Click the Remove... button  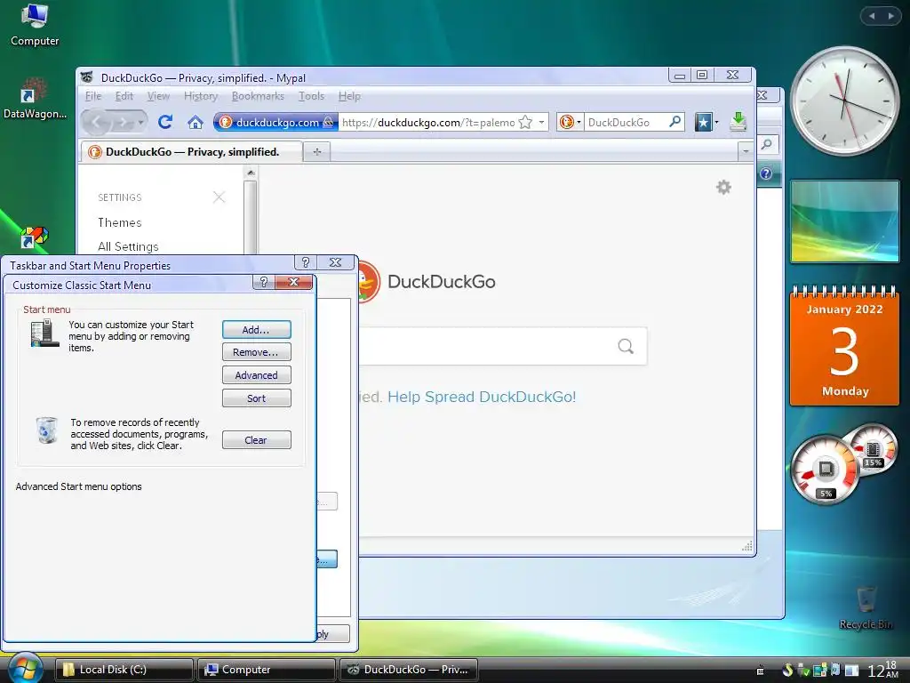click(256, 352)
